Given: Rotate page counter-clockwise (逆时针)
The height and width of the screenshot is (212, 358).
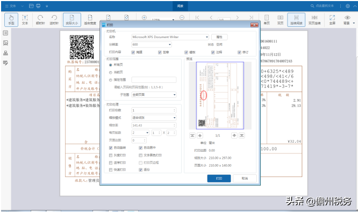Looking at the screenshot, I should coord(54,20).
